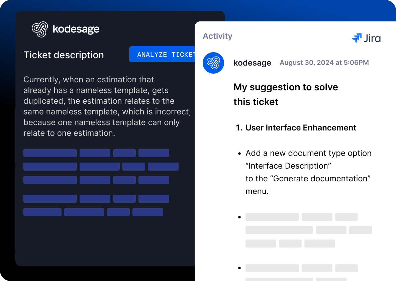Image resolution: width=396 pixels, height=281 pixels.
Task: Select the Activity panel header
Action: click(217, 36)
